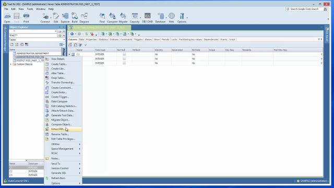The image size is (334, 188).
Task: Open the Script tab
Action: 232,40
